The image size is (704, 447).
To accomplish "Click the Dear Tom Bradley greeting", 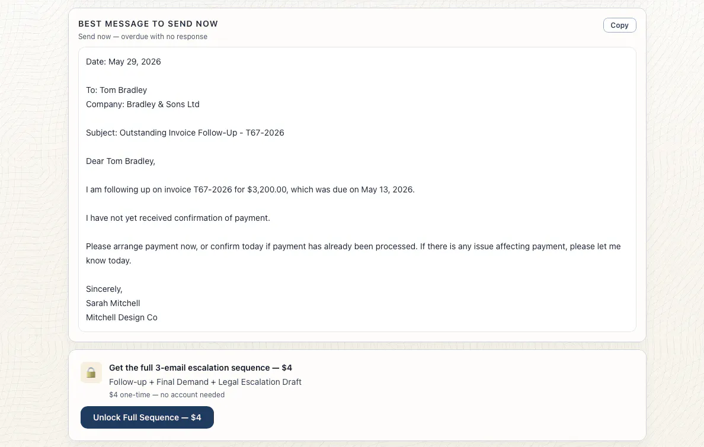I will click(121, 161).
